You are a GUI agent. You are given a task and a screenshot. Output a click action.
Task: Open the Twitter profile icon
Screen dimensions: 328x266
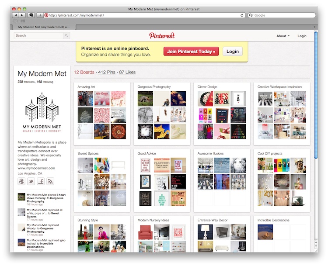point(31,181)
